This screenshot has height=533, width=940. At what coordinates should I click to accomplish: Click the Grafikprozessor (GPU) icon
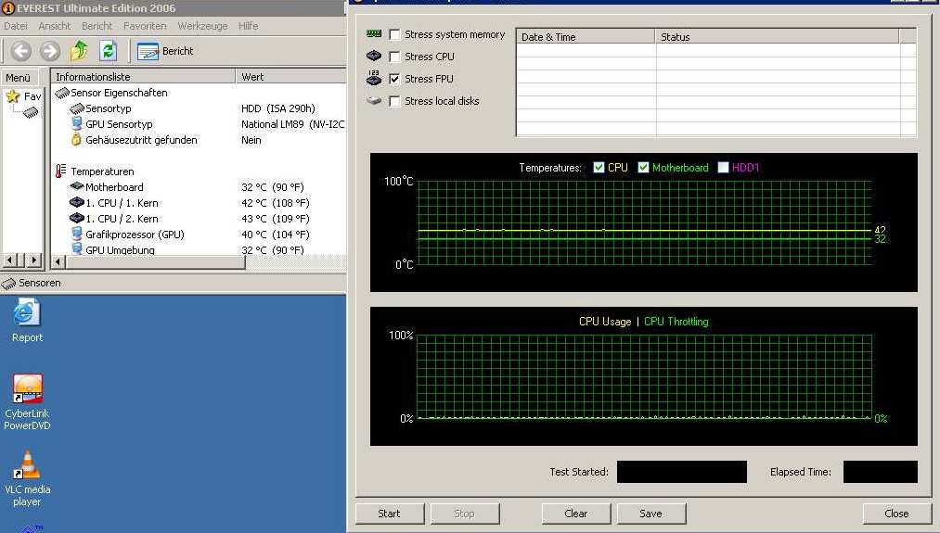(x=76, y=234)
